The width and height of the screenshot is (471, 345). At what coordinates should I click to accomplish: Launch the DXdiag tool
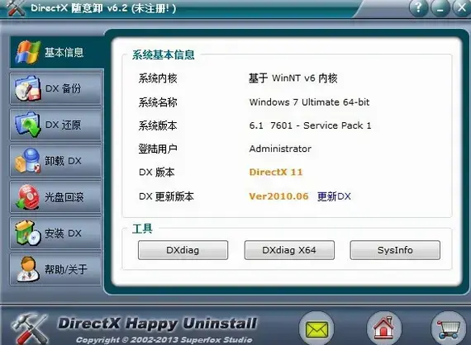[x=183, y=250]
